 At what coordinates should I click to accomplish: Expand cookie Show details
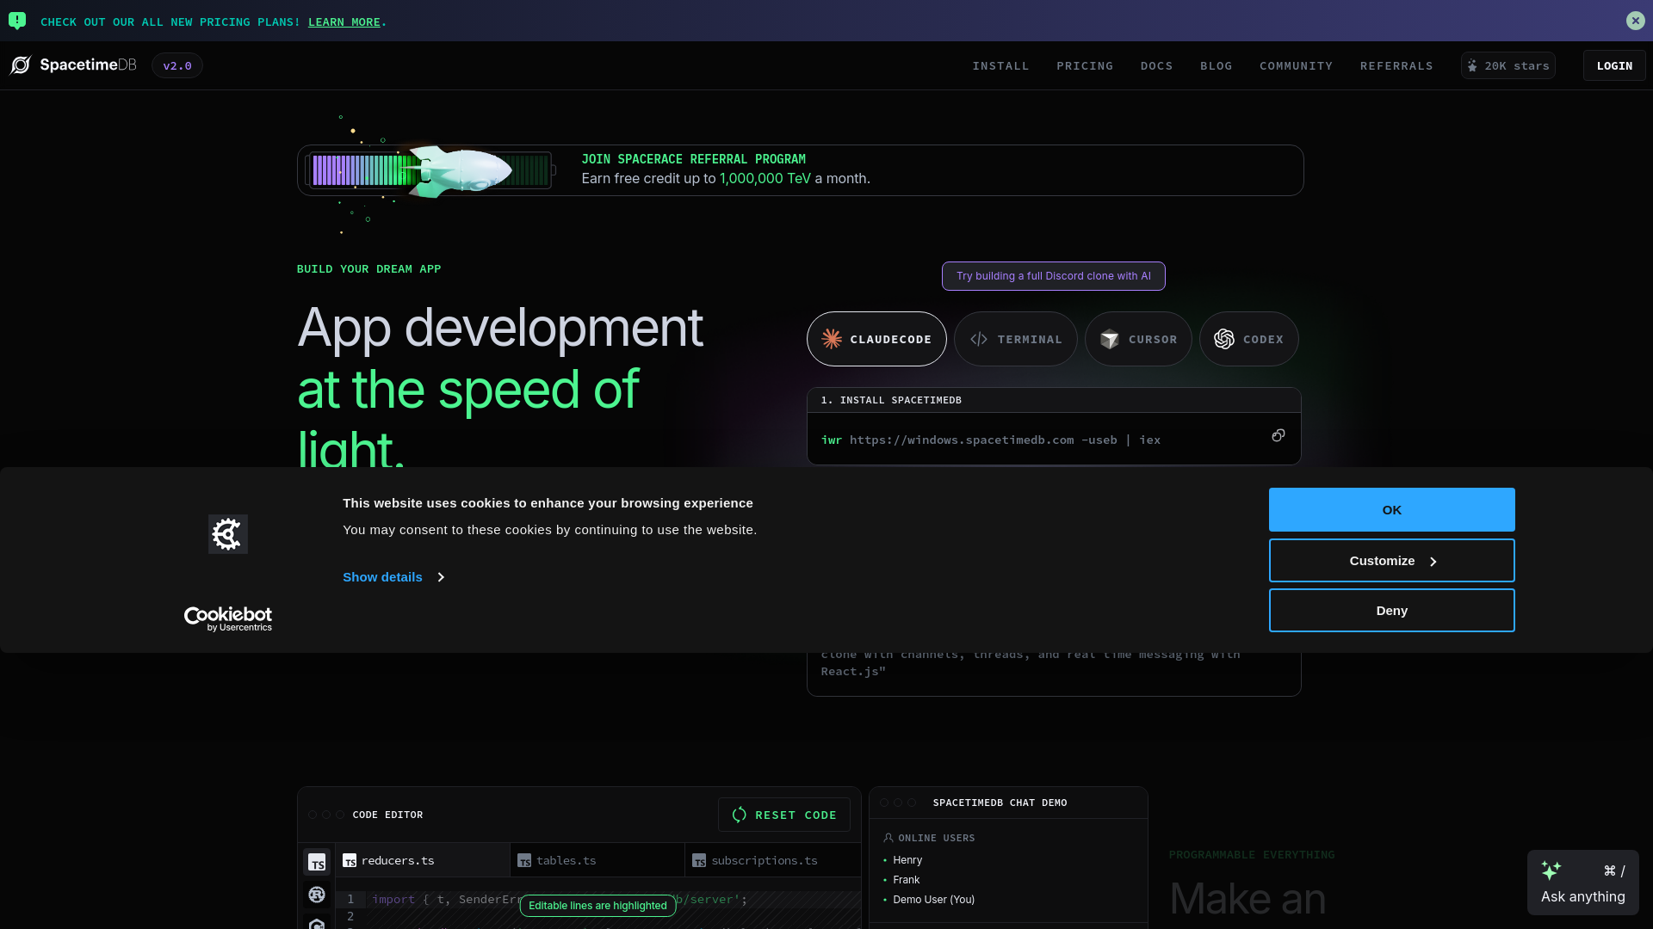[x=393, y=577]
